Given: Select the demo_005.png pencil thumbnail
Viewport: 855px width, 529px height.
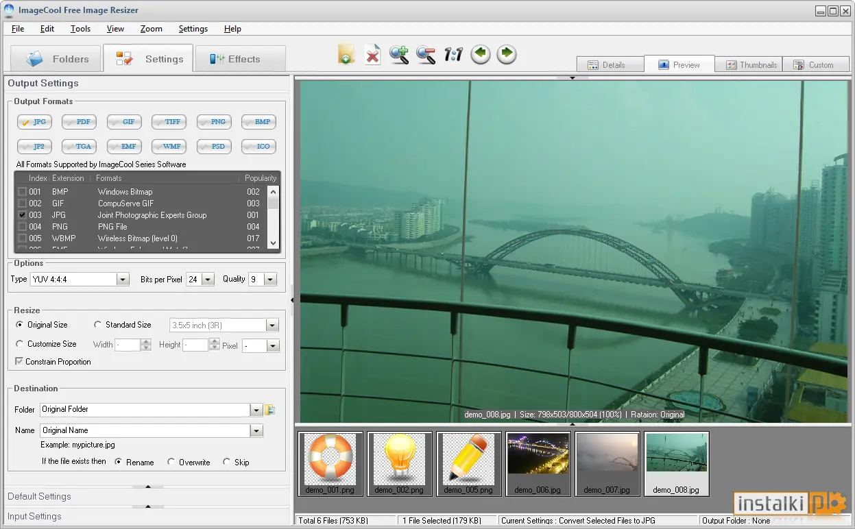Looking at the screenshot, I should (x=469, y=463).
